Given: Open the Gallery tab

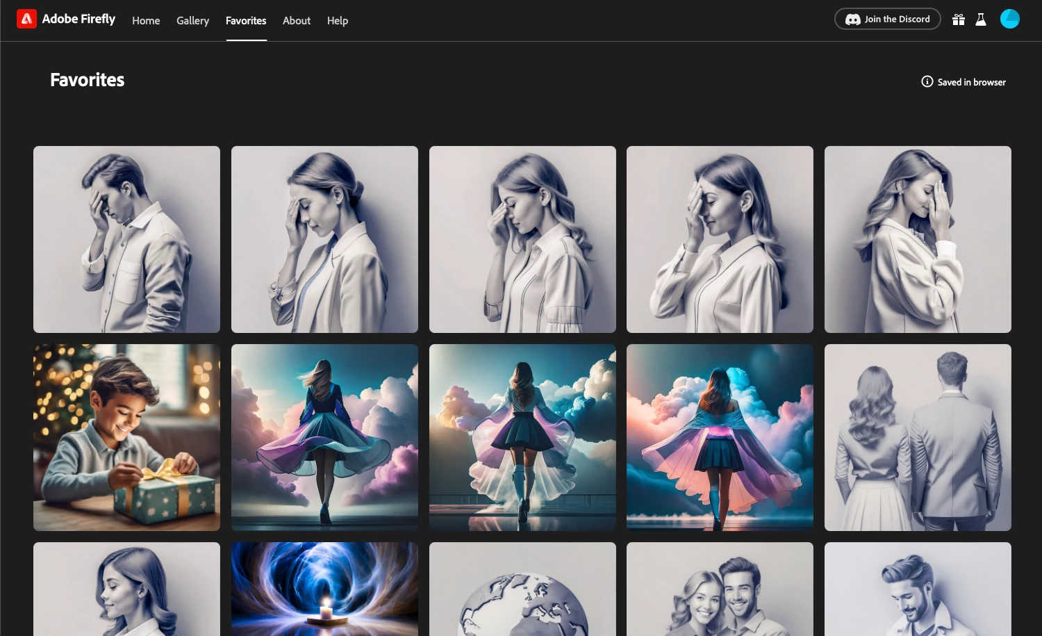Looking at the screenshot, I should pos(192,21).
